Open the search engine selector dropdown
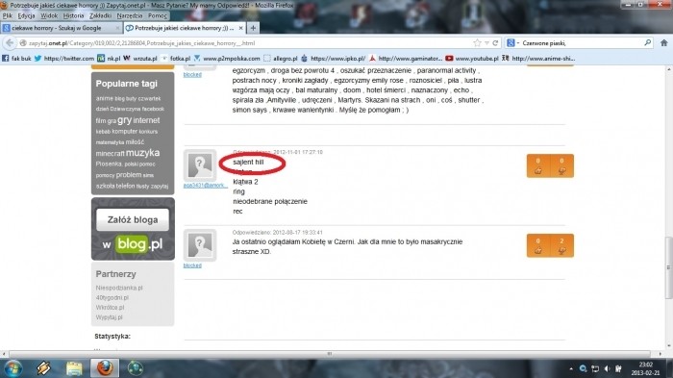673x378 pixels. click(x=512, y=43)
